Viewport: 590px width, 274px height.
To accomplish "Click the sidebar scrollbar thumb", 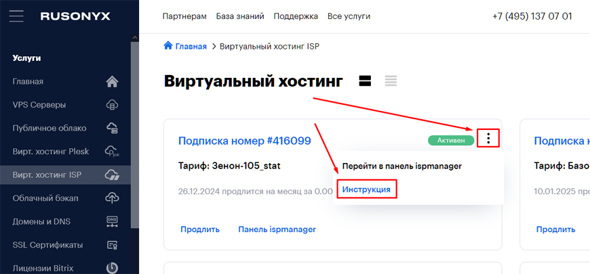I will pyautogui.click(x=135, y=135).
